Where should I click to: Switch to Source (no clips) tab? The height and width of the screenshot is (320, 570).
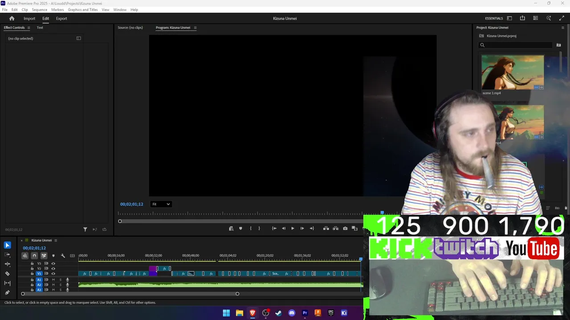(x=130, y=28)
